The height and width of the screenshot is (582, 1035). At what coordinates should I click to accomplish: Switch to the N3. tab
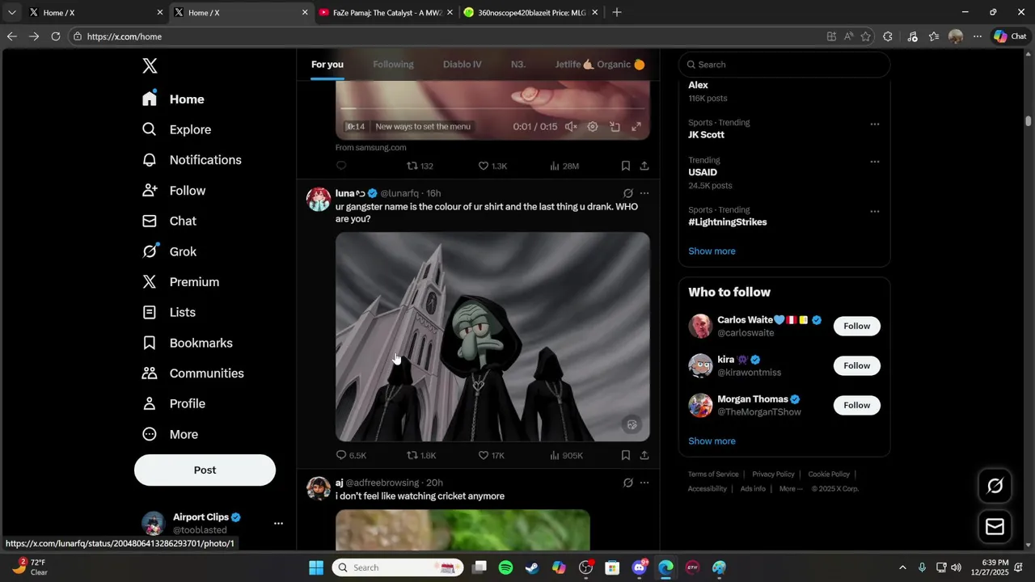coord(518,65)
